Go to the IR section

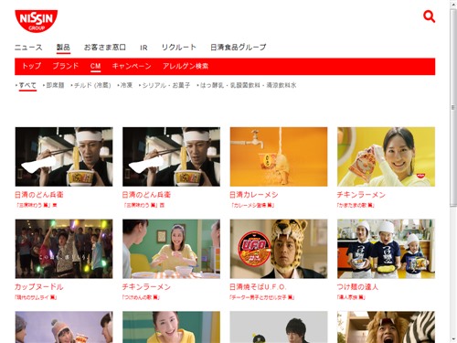pos(143,48)
